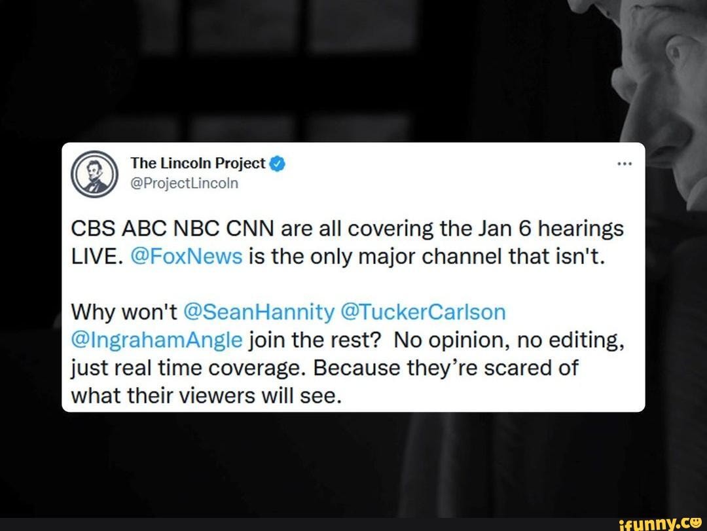Open the @IngrahamAngle mention link
Image resolution: width=707 pixels, height=531 pixels.
(157, 340)
